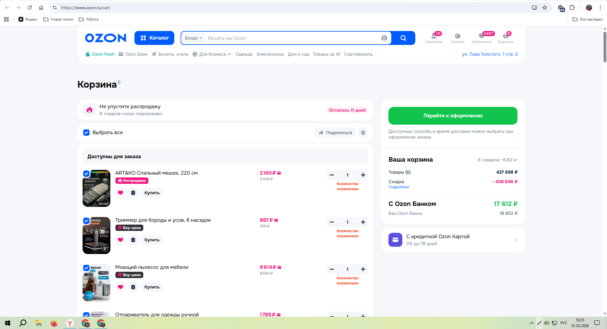This screenshot has width=607, height=329.
Task: Launch Firefox from taskbar
Action: [x=54, y=323]
